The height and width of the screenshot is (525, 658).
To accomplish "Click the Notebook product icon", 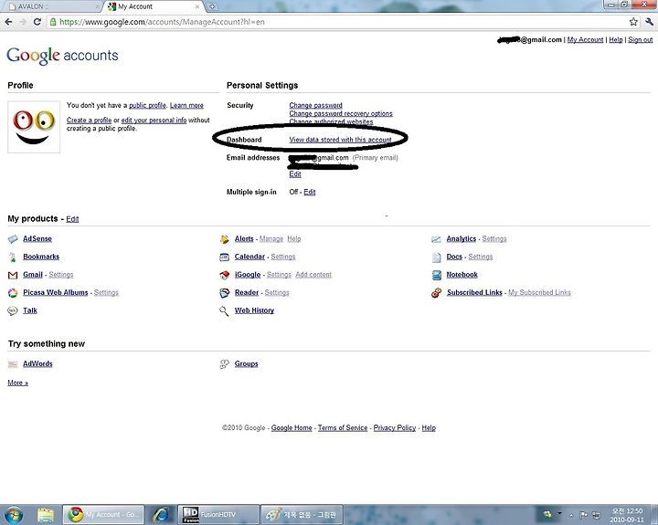I will click(437, 275).
